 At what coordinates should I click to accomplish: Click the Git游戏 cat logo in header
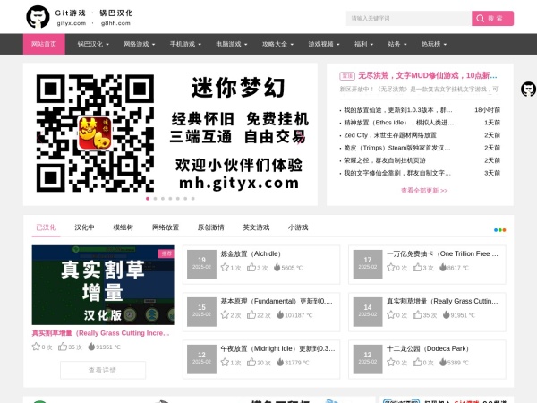(38, 16)
